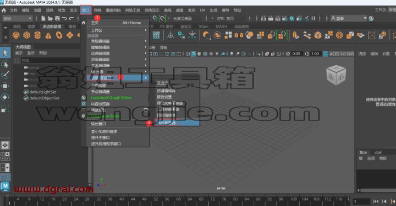
Task: Click the Mirror shelf icon
Action: 239,35
